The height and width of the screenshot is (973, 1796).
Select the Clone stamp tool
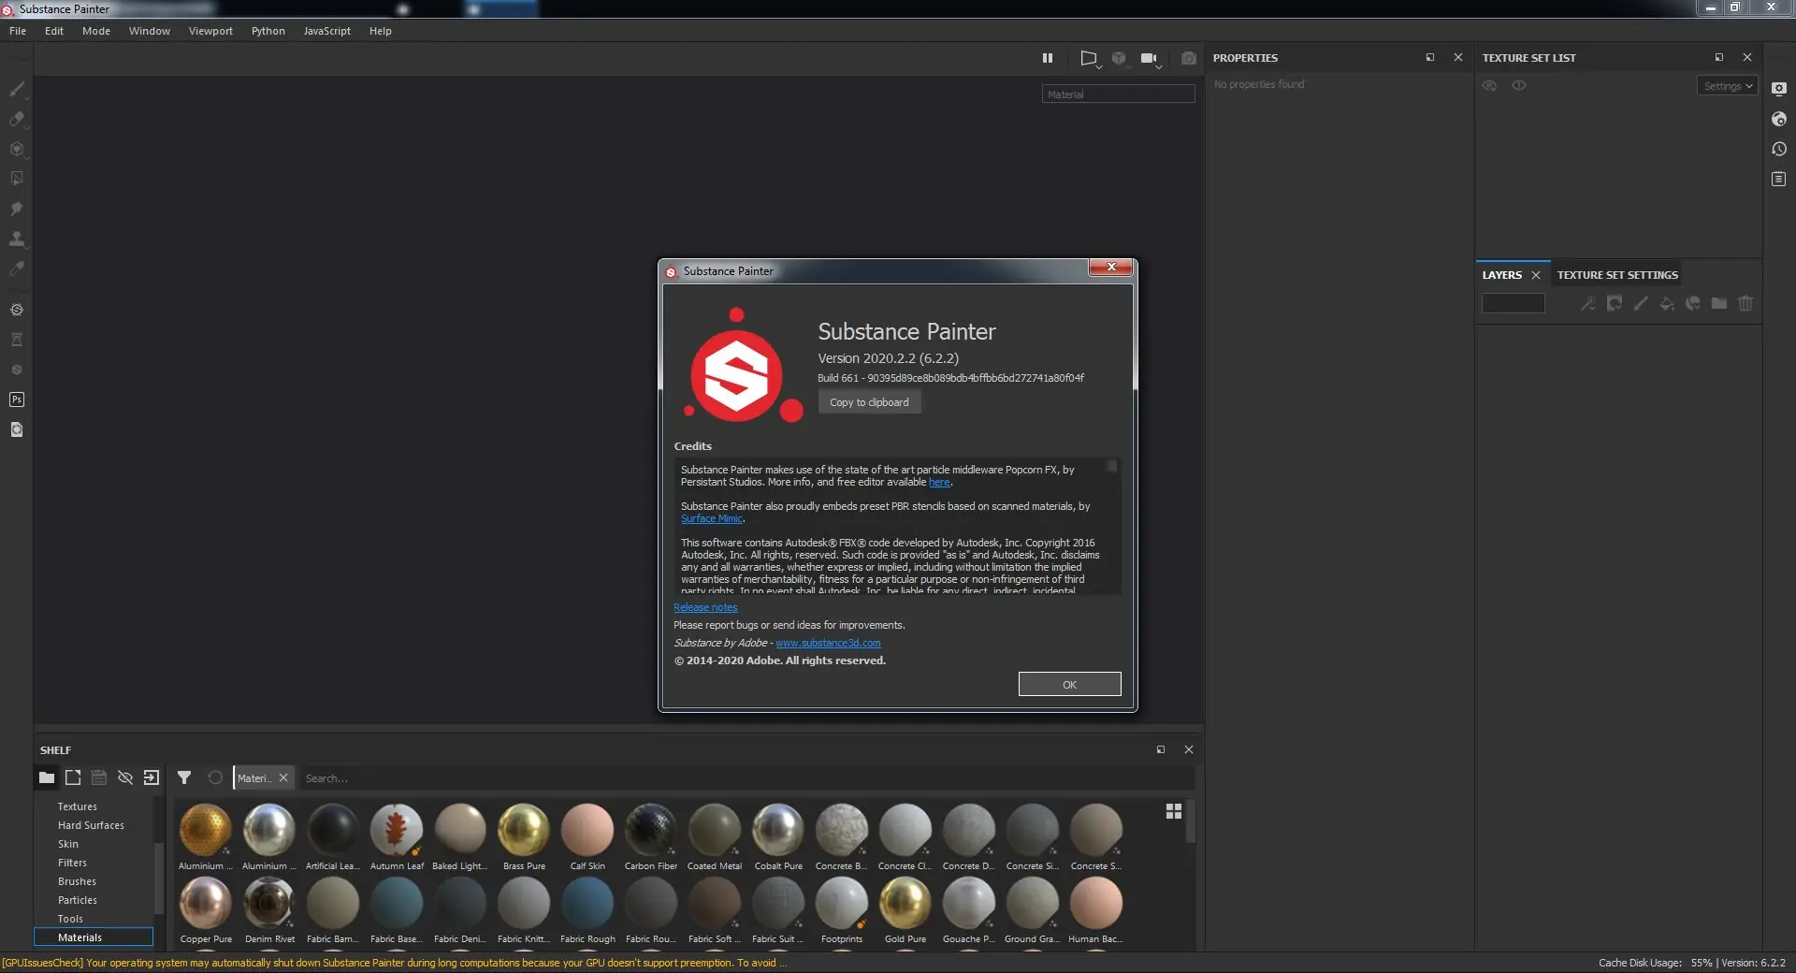[17, 238]
